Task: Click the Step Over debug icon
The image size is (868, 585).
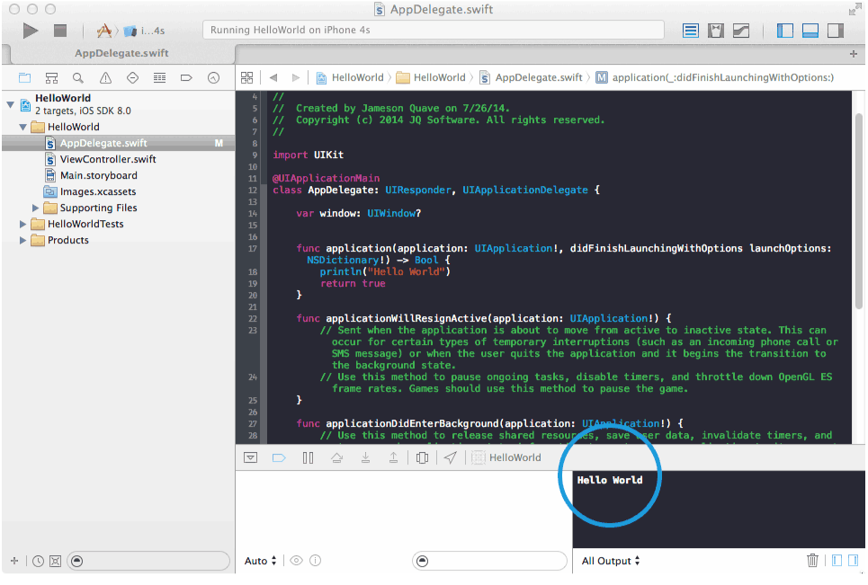Action: tap(335, 457)
